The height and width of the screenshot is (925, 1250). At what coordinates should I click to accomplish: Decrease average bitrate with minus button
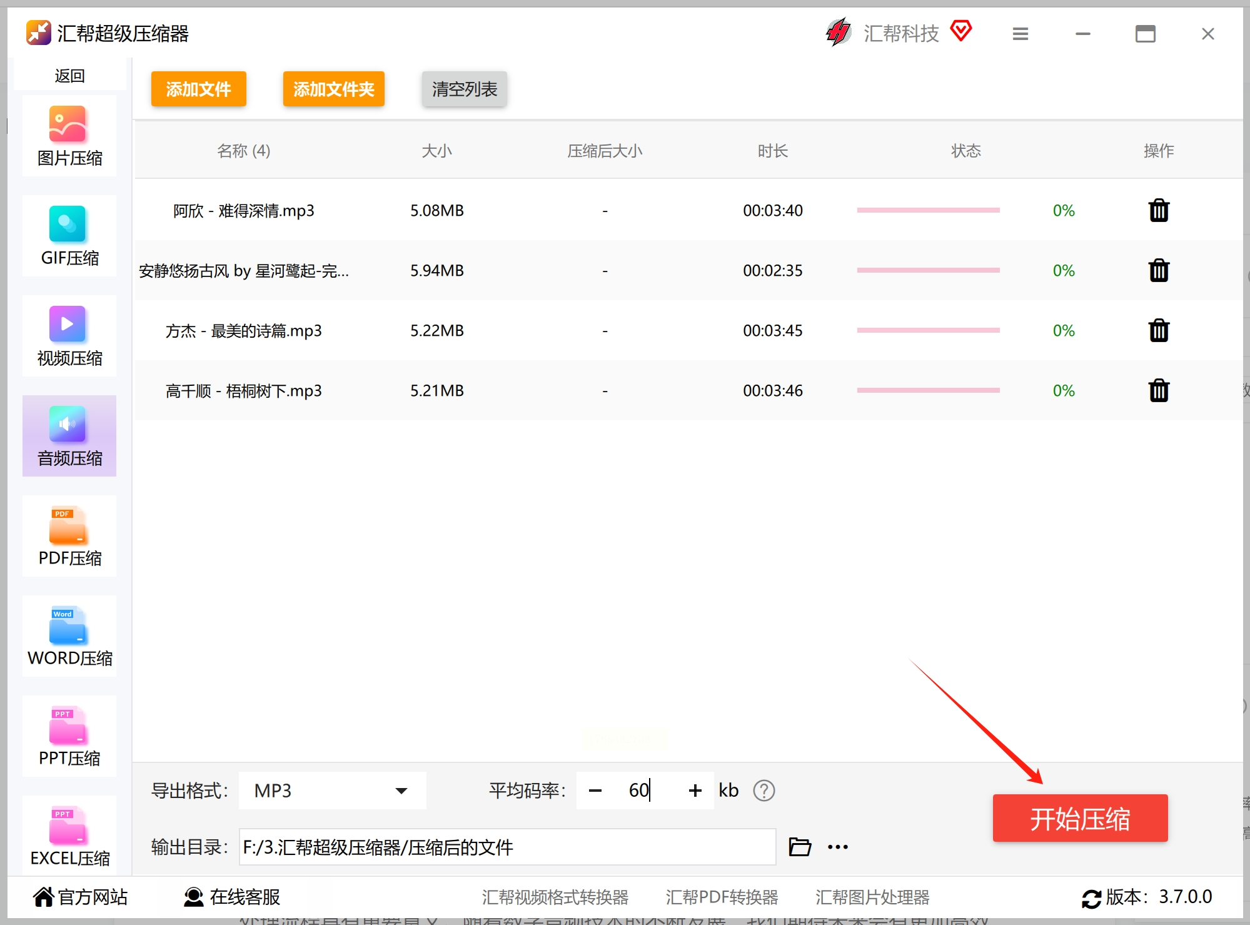[595, 791]
